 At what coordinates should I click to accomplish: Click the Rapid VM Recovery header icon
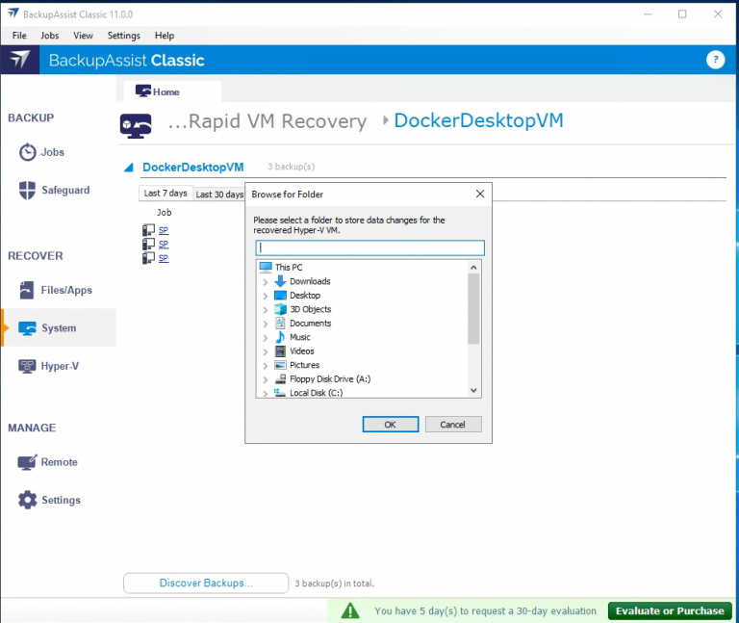pyautogui.click(x=134, y=124)
